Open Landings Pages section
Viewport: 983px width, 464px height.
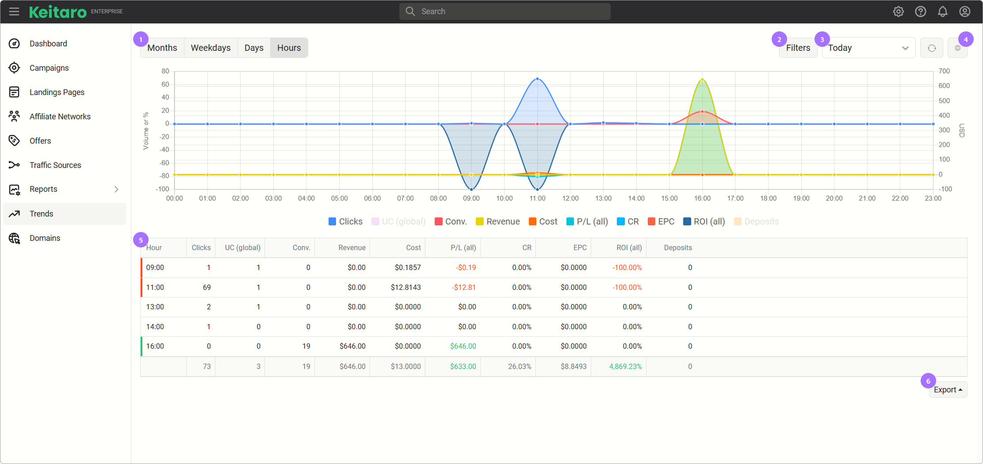[57, 92]
